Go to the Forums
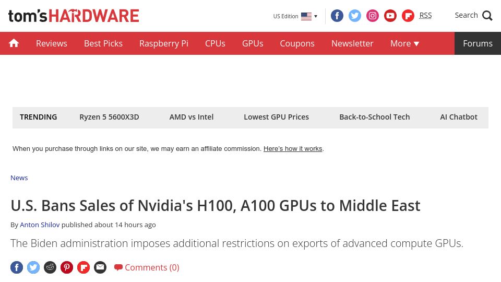The height and width of the screenshot is (282, 501). click(478, 43)
